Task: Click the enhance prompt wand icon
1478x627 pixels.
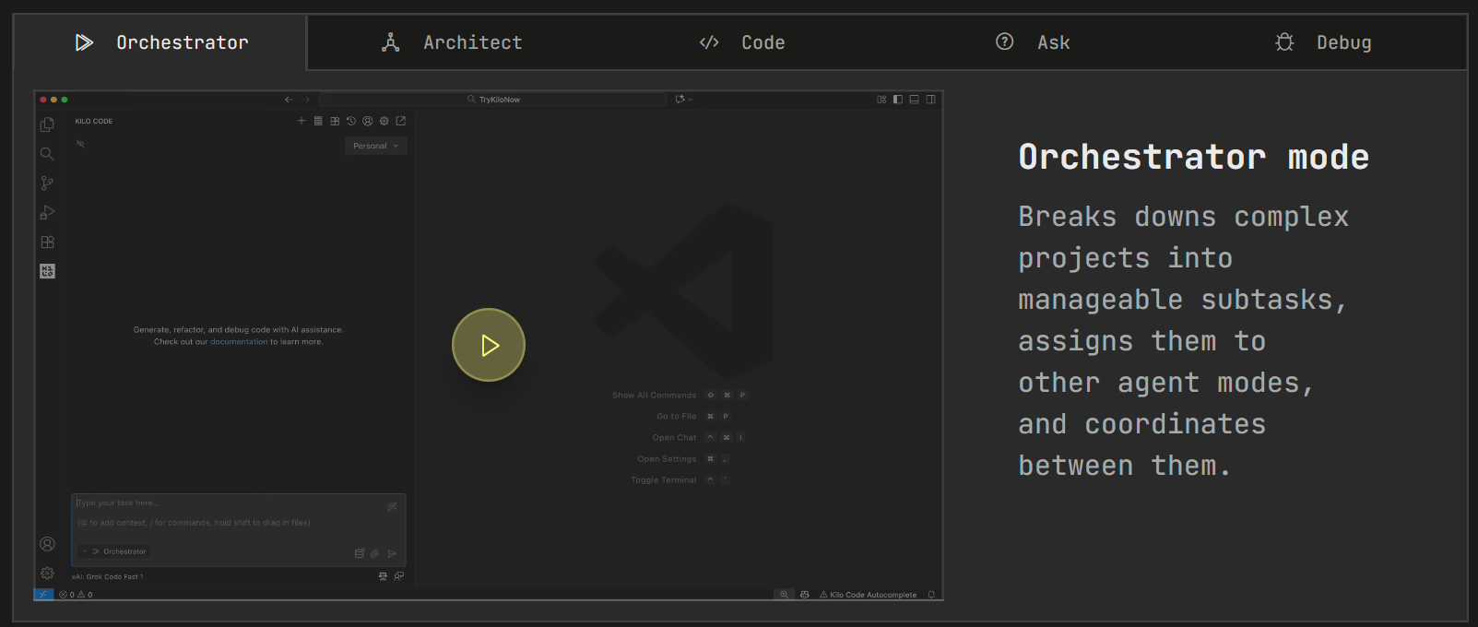Action: [x=392, y=506]
